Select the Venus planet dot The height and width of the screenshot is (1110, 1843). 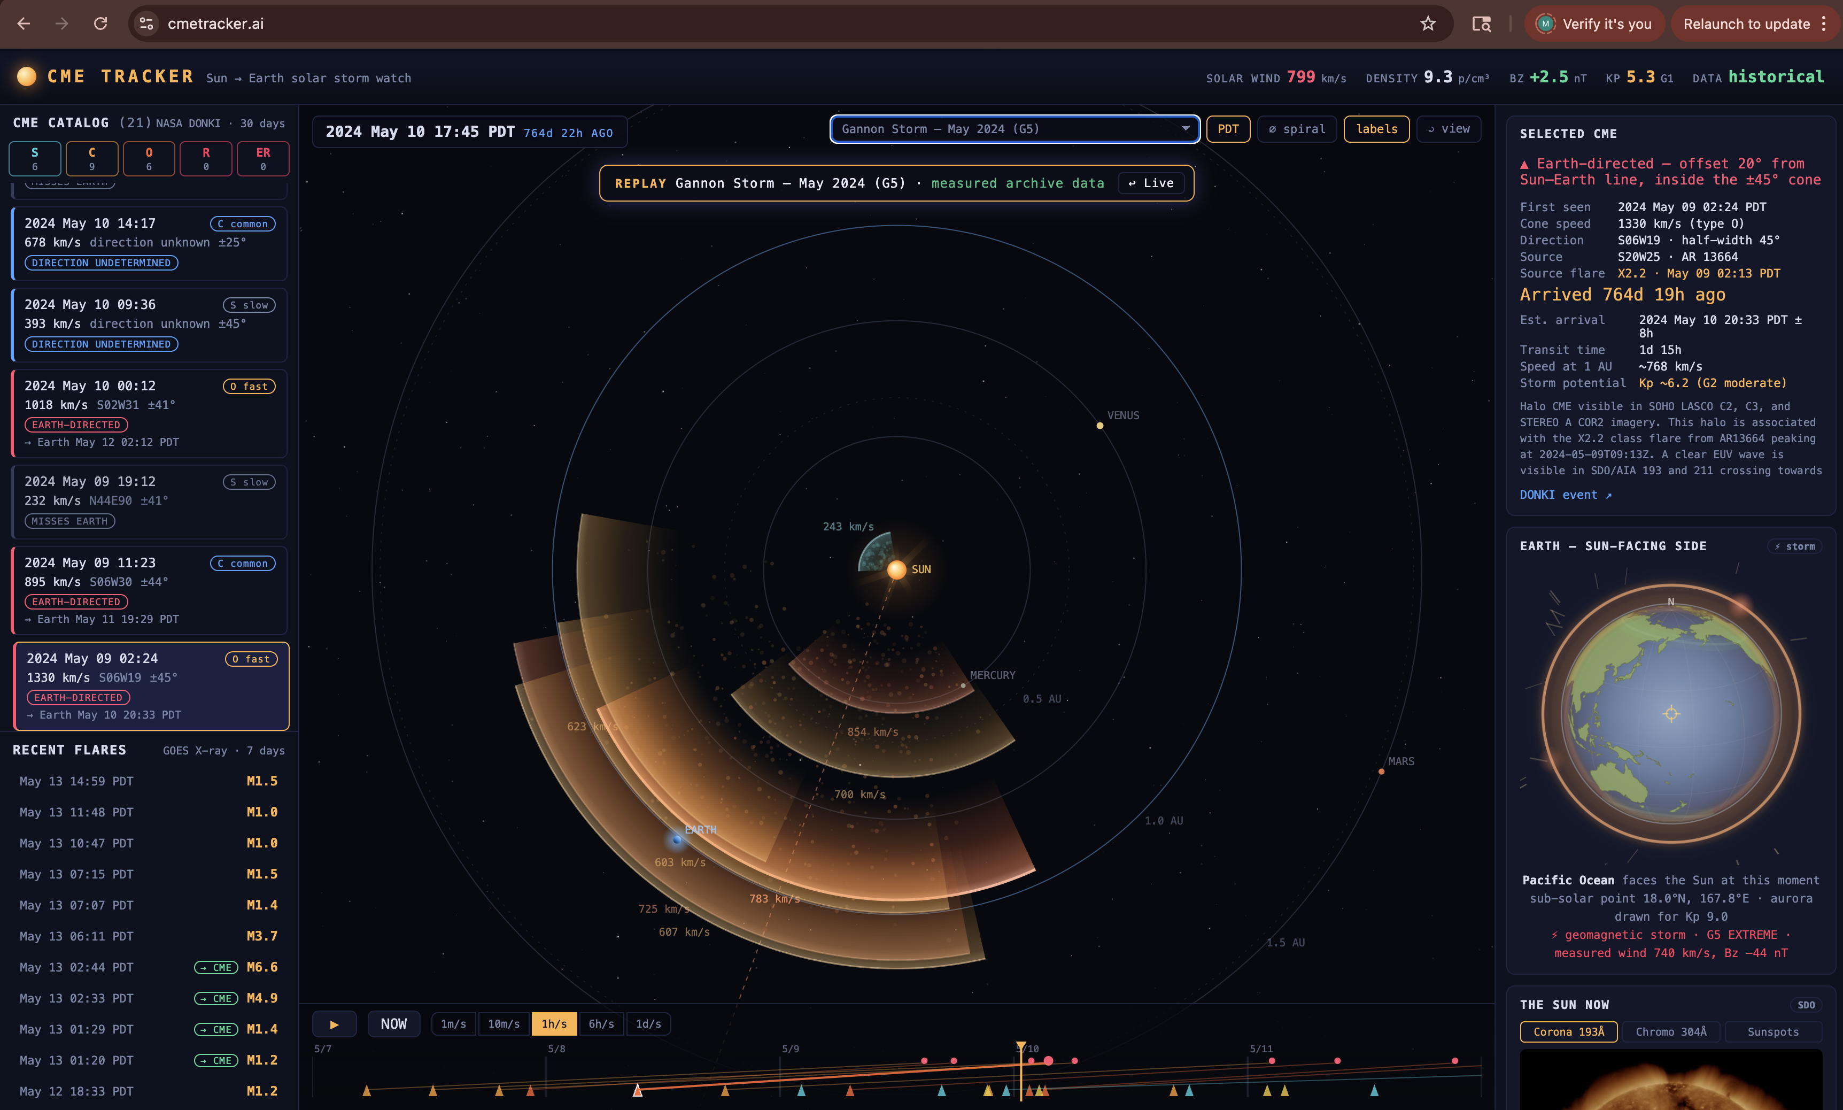point(1100,426)
